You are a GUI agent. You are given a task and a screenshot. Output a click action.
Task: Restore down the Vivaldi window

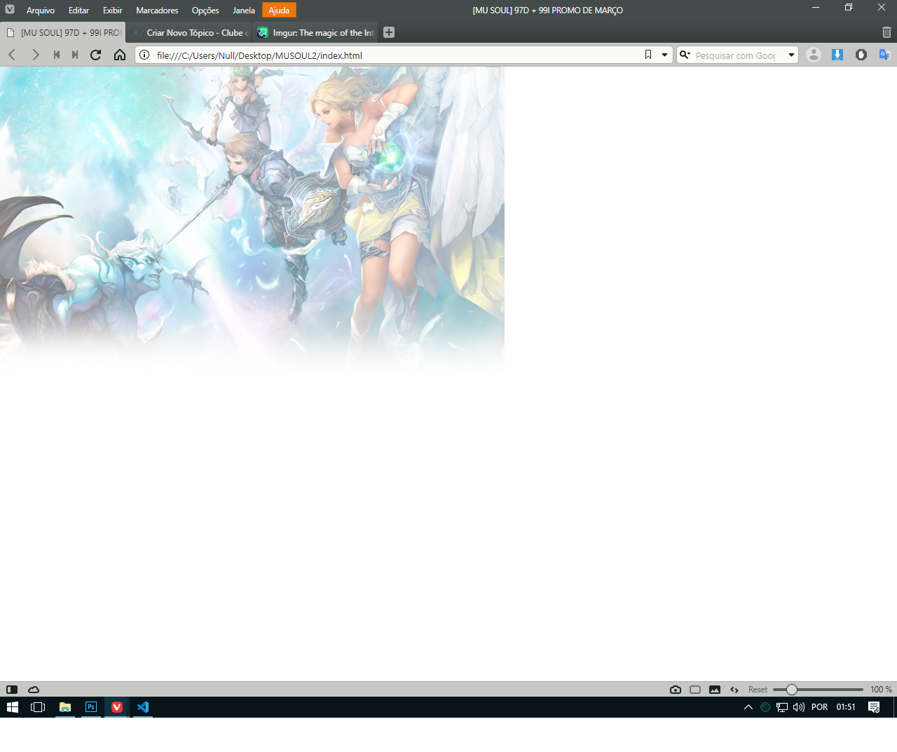pyautogui.click(x=849, y=8)
